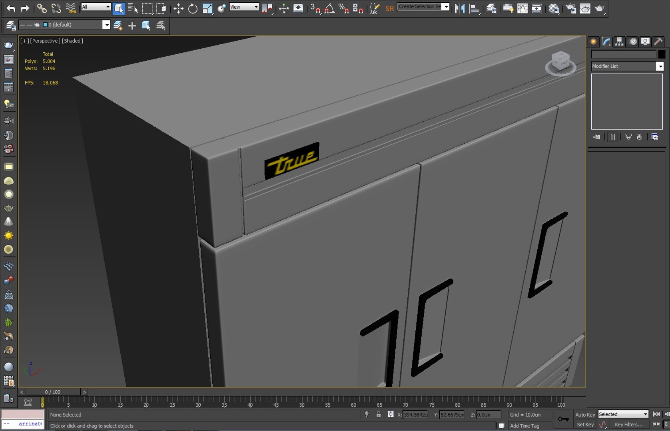Click the Set Key button

tap(585, 425)
